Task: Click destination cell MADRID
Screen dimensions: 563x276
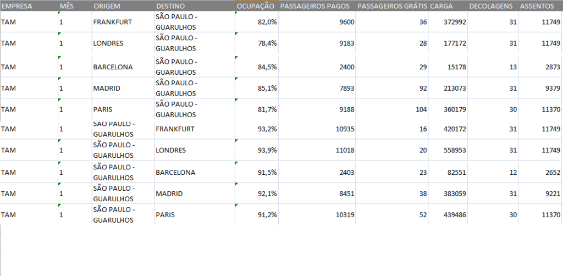Action: 195,194
